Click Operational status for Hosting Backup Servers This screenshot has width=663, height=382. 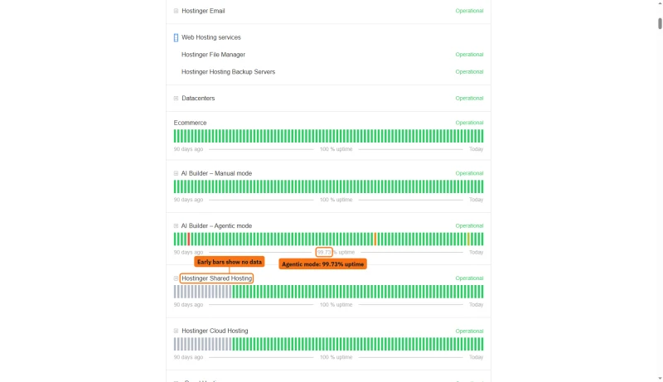coord(469,72)
